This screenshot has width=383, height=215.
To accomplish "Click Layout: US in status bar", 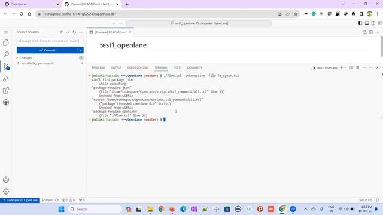I will (364, 200).
